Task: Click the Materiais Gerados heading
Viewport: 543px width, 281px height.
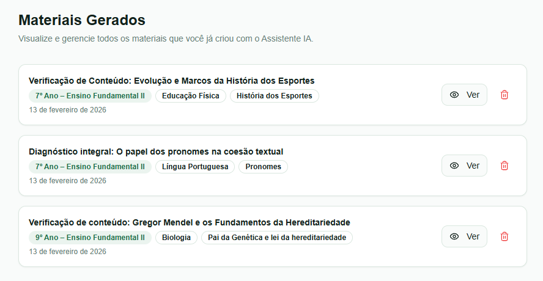Action: (x=82, y=20)
